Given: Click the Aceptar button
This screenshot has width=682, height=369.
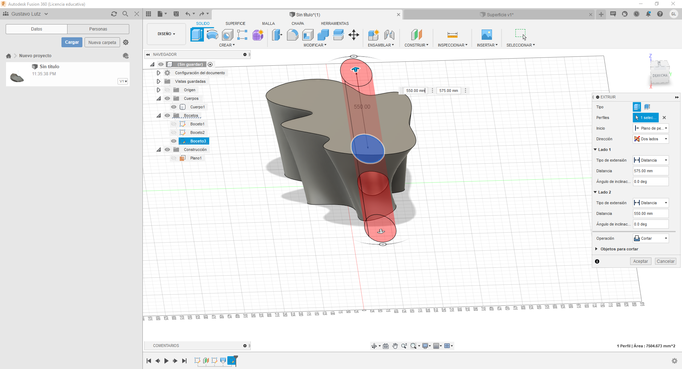Looking at the screenshot, I should (x=640, y=261).
